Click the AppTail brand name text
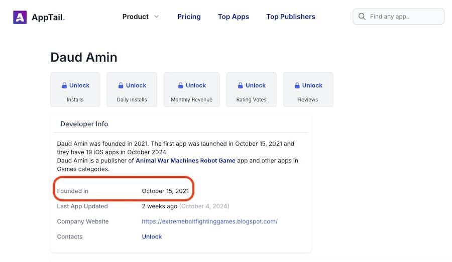Viewport: 452px width, 262px height. point(48,17)
